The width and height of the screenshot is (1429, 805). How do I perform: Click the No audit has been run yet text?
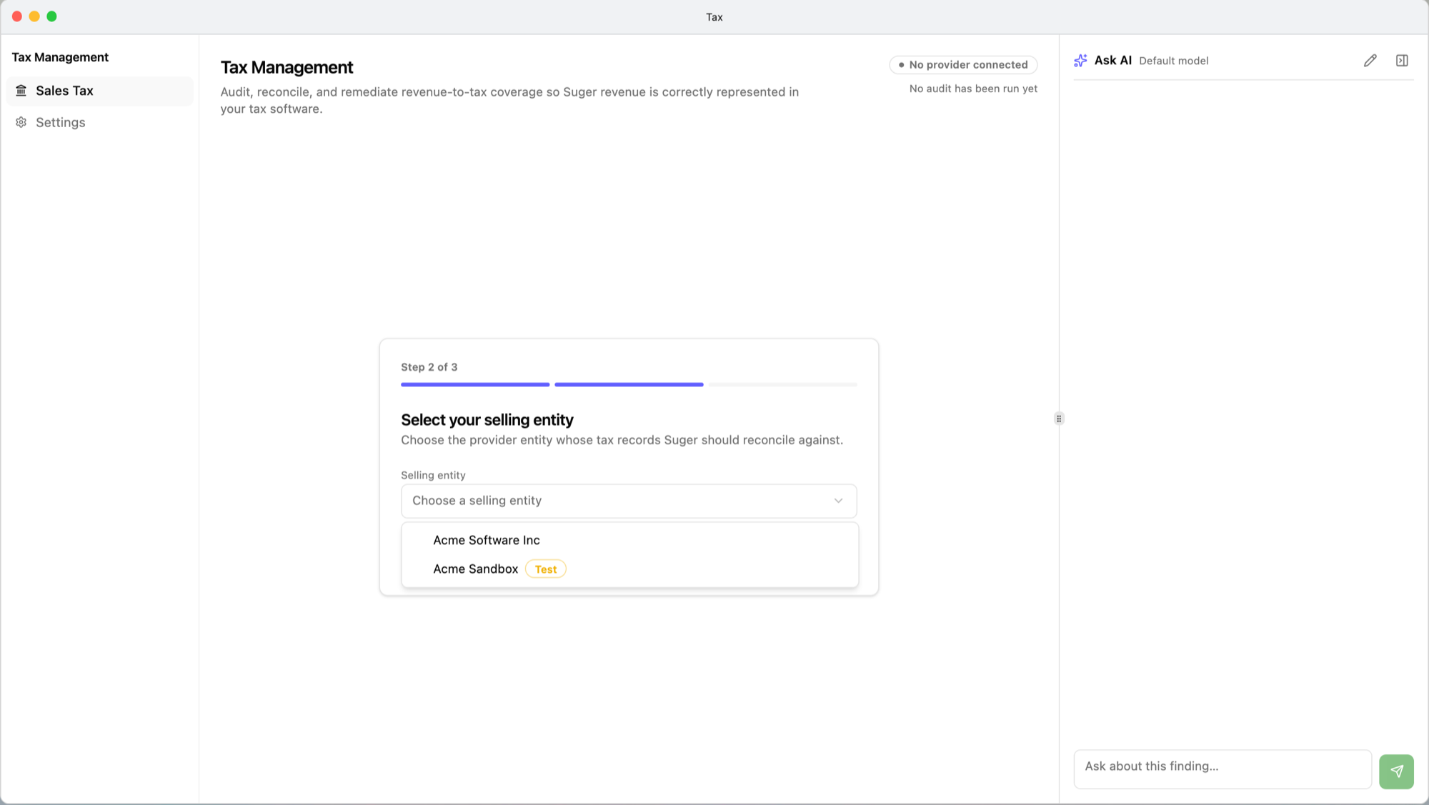tap(973, 89)
